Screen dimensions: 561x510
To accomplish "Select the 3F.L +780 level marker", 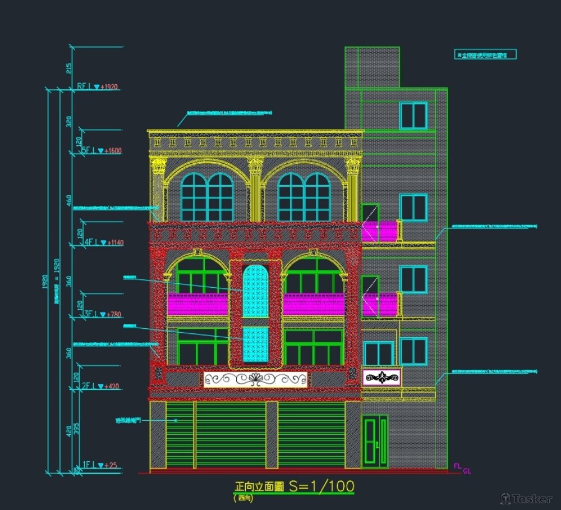I will [102, 314].
